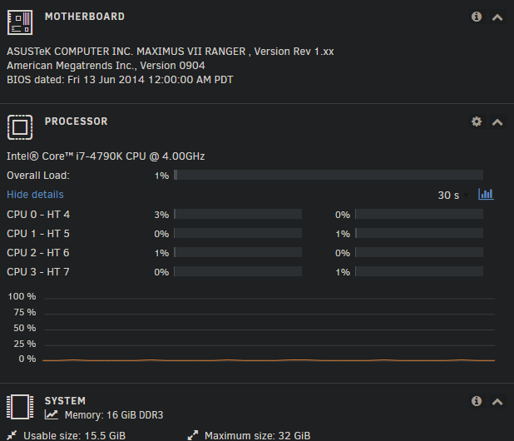This screenshot has height=441, width=514.
Task: Open the memory usage graph icon
Action: coord(52,414)
